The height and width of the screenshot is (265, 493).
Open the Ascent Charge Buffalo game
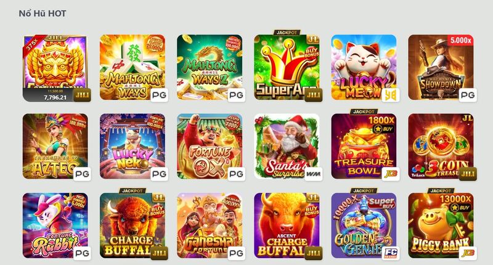coord(287,226)
